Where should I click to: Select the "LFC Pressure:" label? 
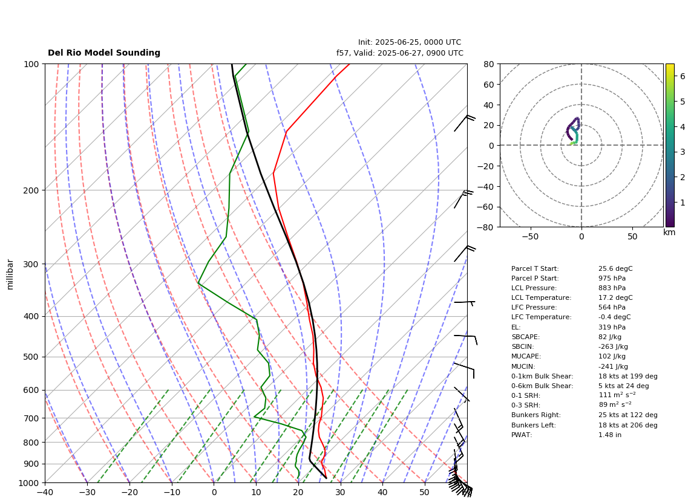point(534,308)
